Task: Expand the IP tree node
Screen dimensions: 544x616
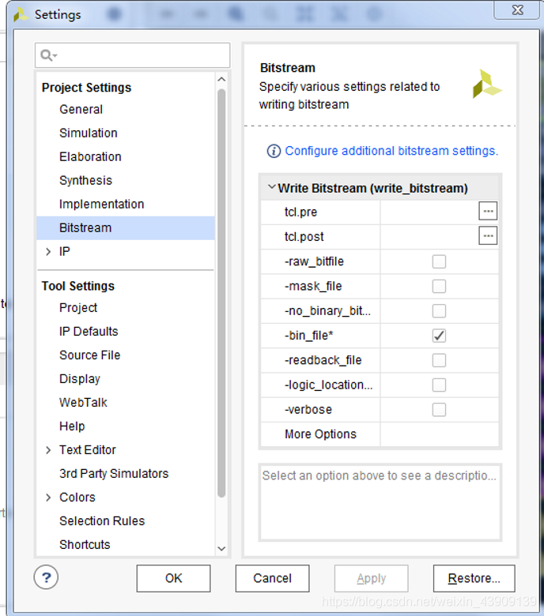Action: coord(48,251)
